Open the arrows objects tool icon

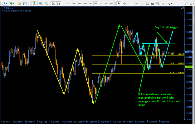168,4
